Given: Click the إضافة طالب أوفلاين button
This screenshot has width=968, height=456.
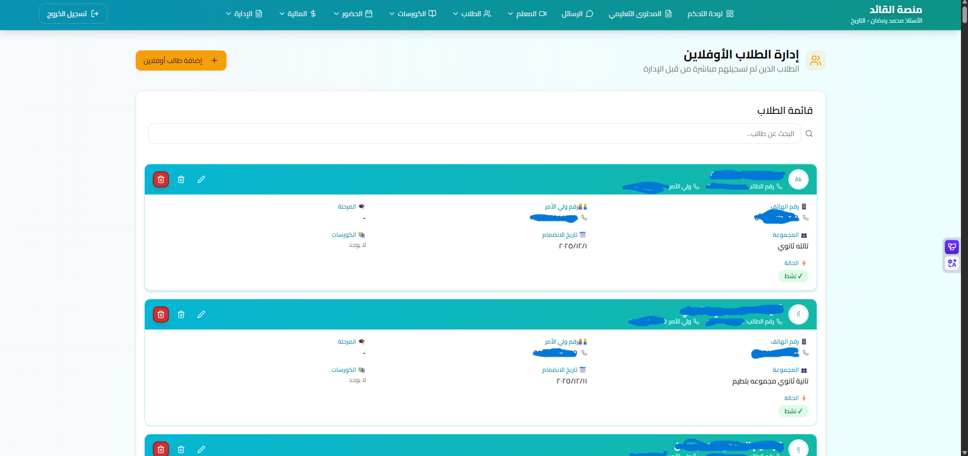Looking at the screenshot, I should [x=181, y=60].
